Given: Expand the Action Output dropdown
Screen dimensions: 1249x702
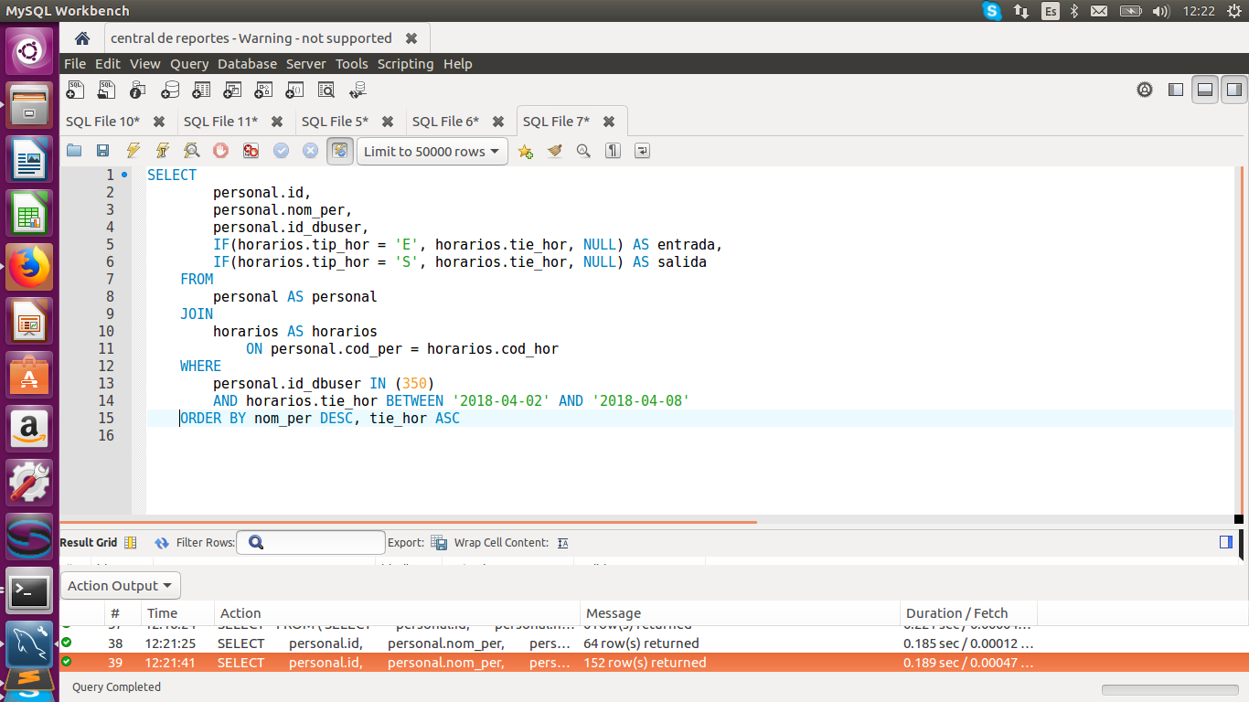Looking at the screenshot, I should (x=121, y=586).
